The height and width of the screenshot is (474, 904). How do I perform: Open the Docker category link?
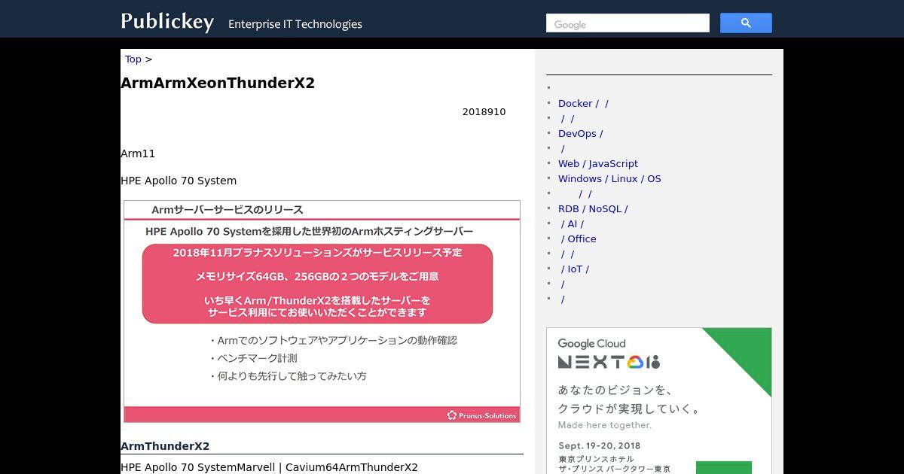click(x=583, y=103)
